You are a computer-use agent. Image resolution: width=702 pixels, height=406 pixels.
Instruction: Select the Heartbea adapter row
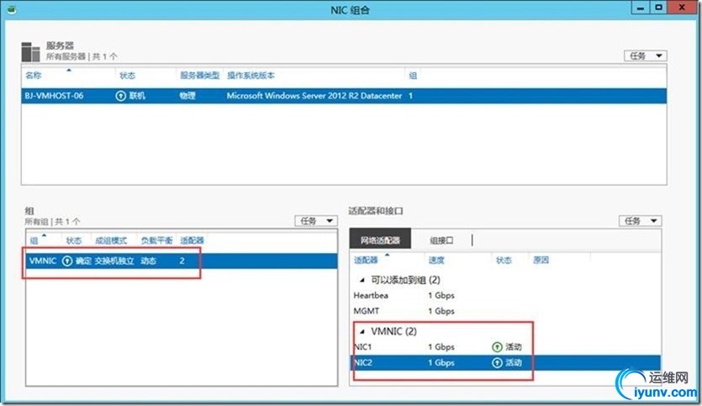(x=505, y=295)
